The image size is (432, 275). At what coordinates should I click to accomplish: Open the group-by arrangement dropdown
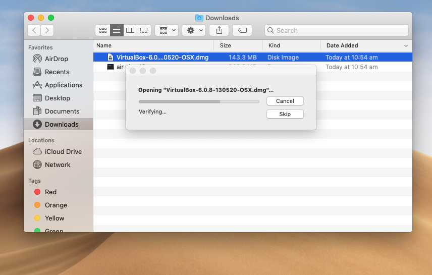167,30
